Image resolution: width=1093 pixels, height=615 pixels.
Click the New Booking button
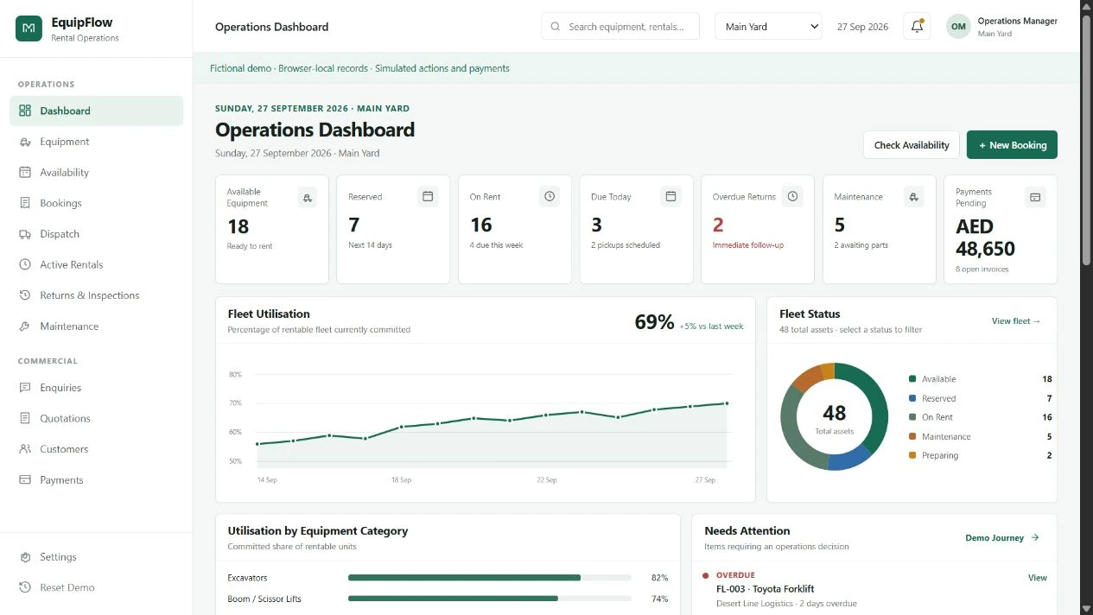tap(1012, 145)
